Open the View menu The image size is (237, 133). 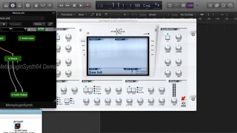82,15
